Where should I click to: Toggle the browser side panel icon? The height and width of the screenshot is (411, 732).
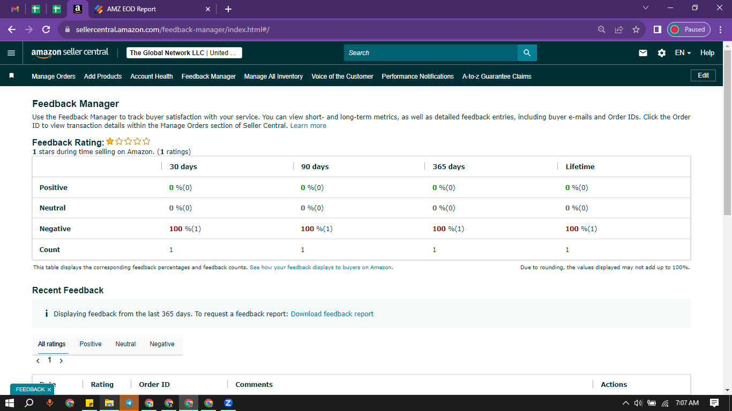[x=658, y=29]
